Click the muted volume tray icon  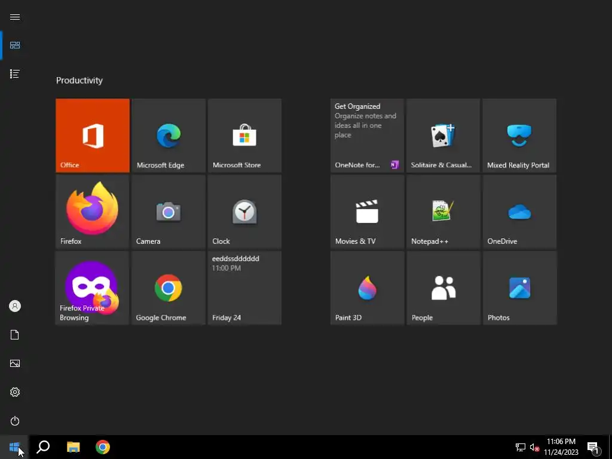[534, 447]
